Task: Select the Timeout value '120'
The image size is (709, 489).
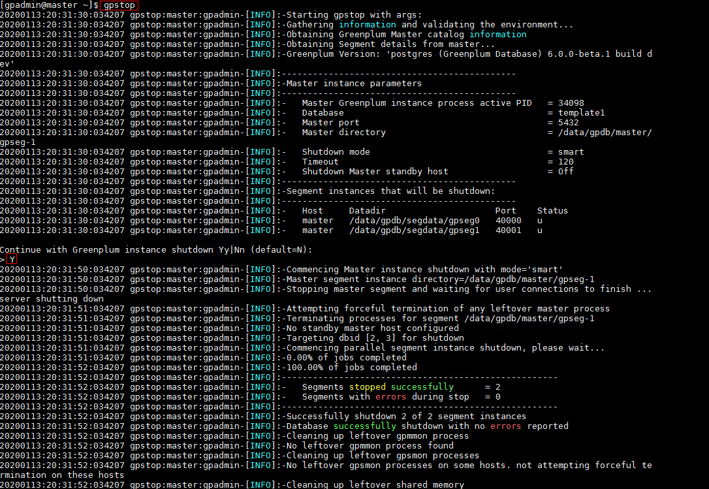Action: tap(565, 162)
